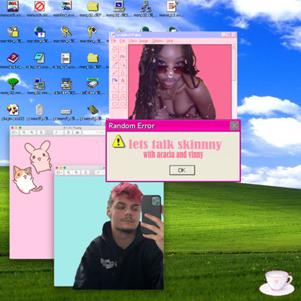
Task: Zoom out in the teal Preview window
Action: [68, 172]
